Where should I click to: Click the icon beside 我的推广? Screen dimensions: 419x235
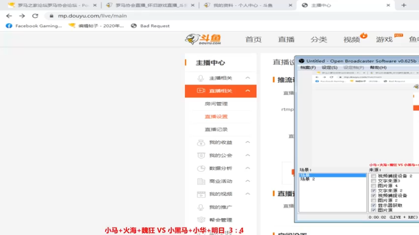click(x=201, y=207)
